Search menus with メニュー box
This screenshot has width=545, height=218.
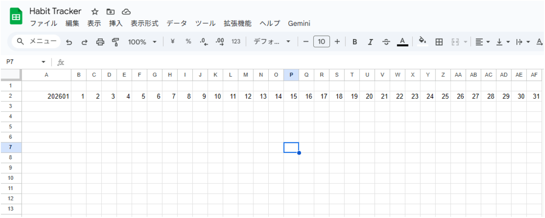point(37,42)
